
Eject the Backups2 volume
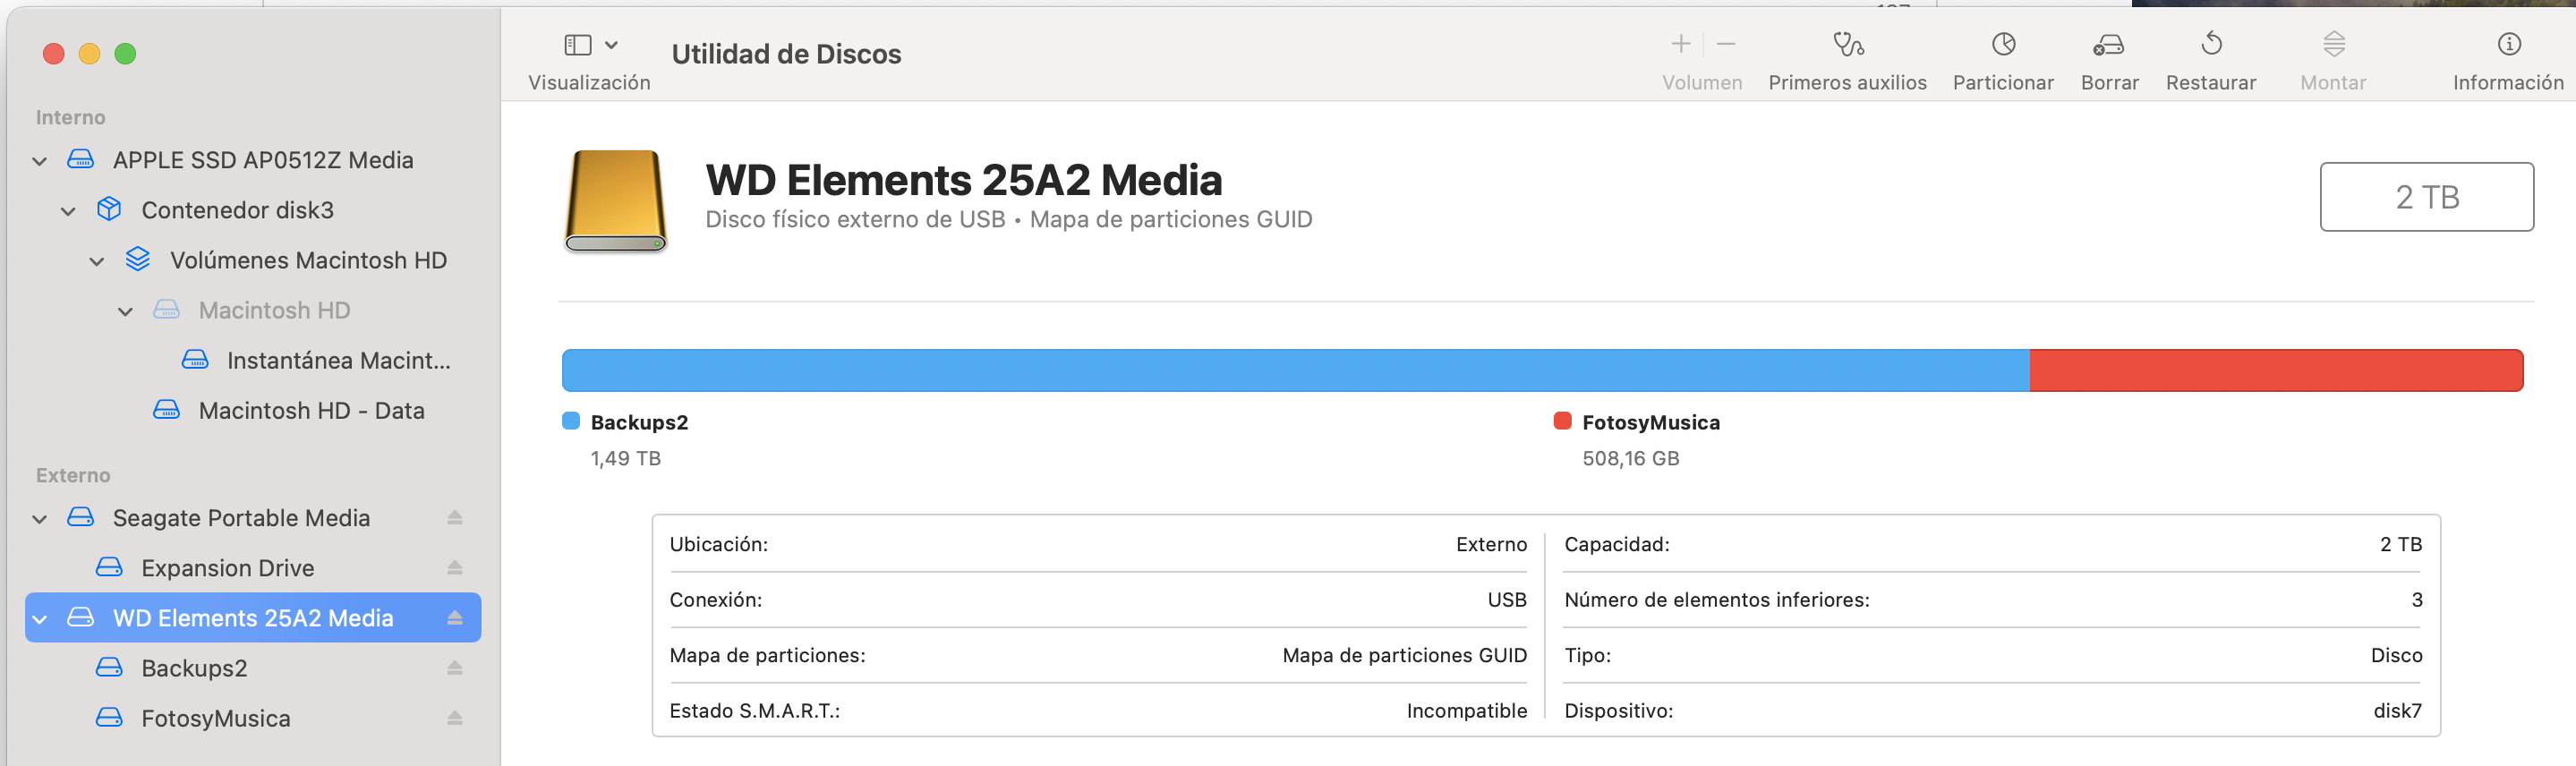[455, 668]
